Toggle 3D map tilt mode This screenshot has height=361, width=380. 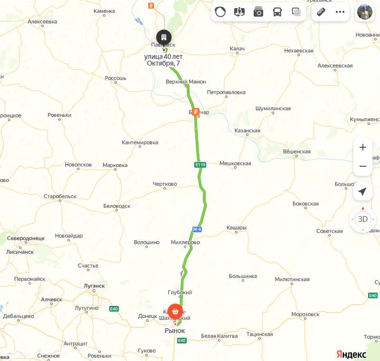[363, 219]
